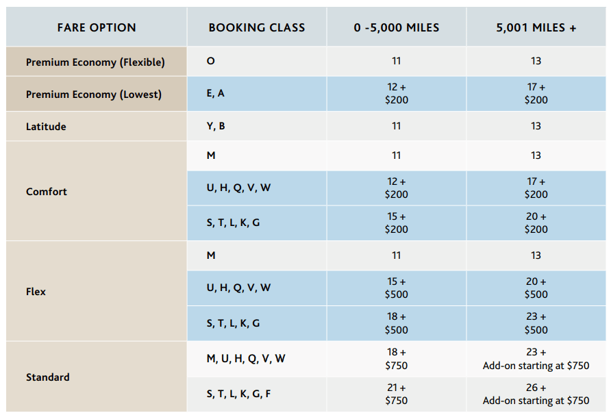This screenshot has width=609, height=415.
Task: Select the 18 + $500 cell
Action: pyautogui.click(x=396, y=323)
